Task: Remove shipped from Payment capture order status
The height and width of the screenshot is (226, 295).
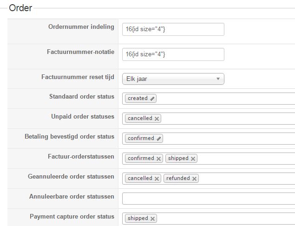Action: [x=153, y=219]
